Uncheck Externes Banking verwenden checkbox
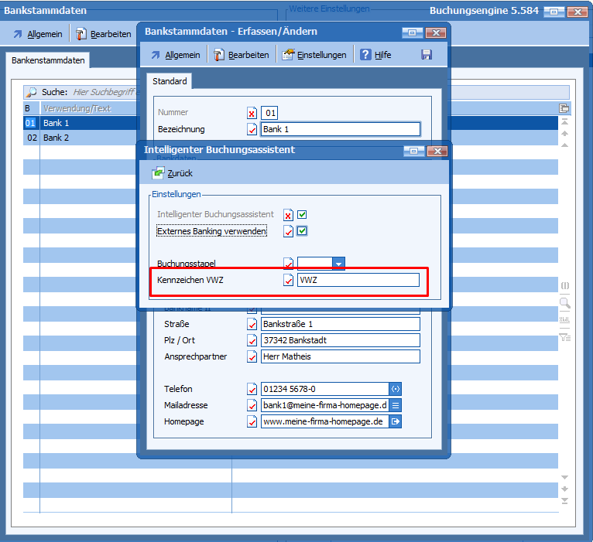593x542 pixels. (x=303, y=231)
